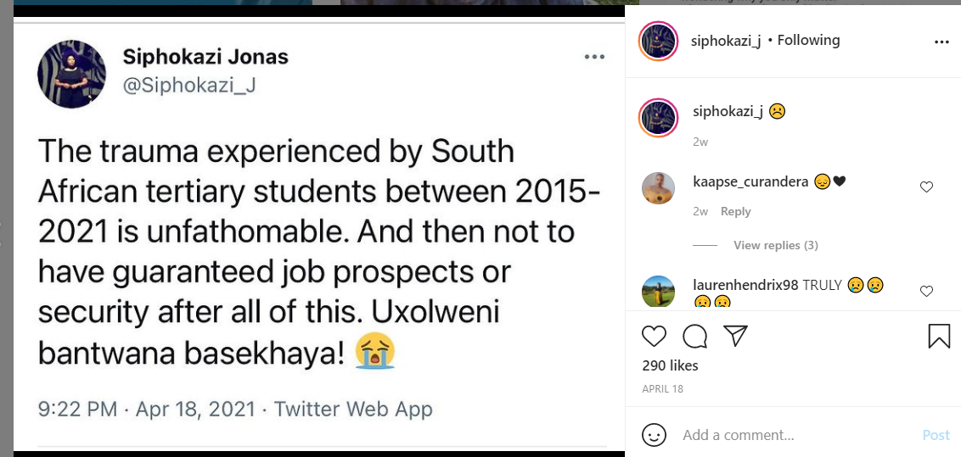961x457 pixels.
Task: Open siphokazi_j profile picture in the header
Action: click(658, 42)
